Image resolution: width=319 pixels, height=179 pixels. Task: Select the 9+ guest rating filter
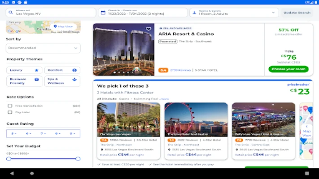(72, 133)
